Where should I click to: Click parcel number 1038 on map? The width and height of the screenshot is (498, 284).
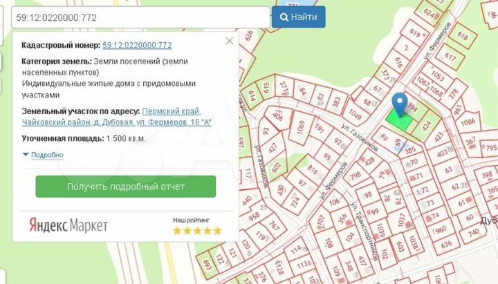413,243
